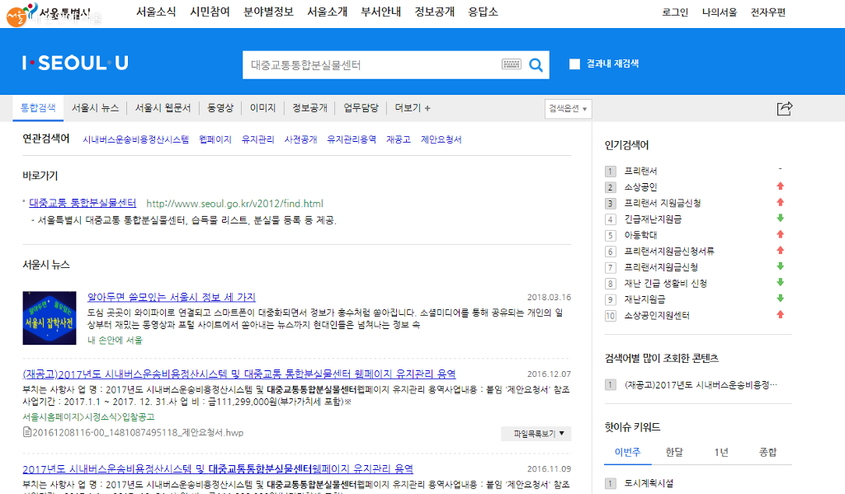Enable the 결과내 재검색 checkbox
Image resolution: width=845 pixels, height=494 pixels.
point(575,64)
